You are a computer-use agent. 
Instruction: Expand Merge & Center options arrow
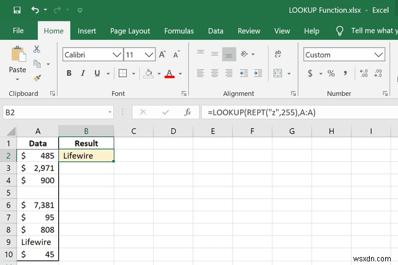(x=289, y=74)
